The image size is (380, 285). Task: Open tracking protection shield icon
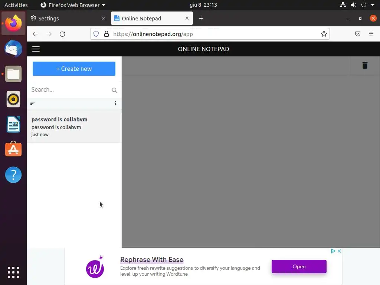tap(96, 34)
